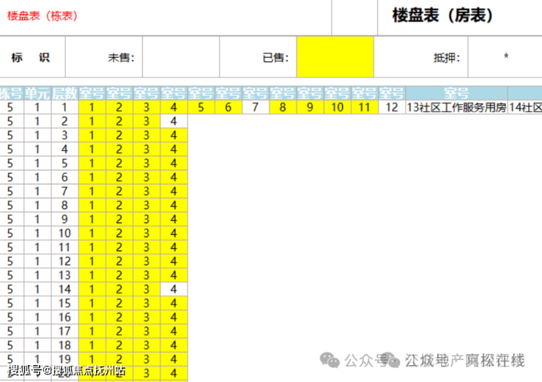Click the * mortgage marker cell
The height and width of the screenshot is (382, 542).
click(505, 57)
